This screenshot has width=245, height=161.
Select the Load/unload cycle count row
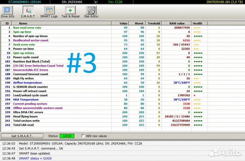30,95
